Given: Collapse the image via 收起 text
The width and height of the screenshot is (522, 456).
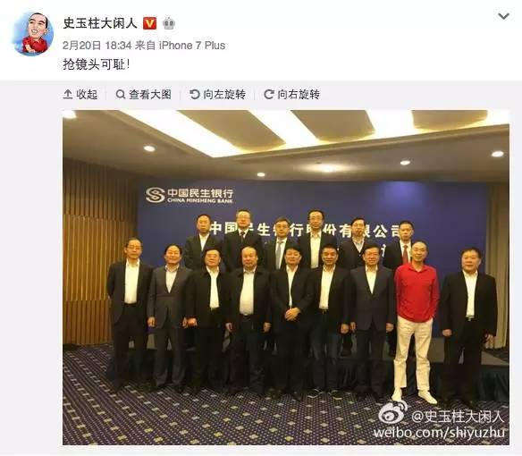Looking at the screenshot, I should (x=87, y=94).
